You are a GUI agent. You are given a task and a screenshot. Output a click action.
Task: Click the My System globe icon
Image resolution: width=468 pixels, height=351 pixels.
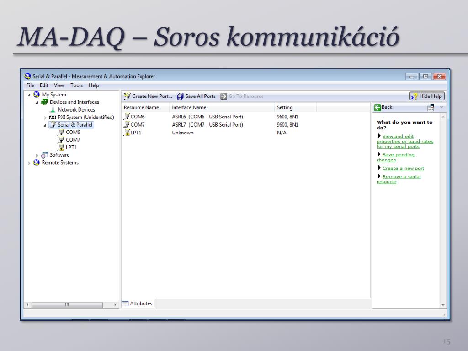[37, 95]
